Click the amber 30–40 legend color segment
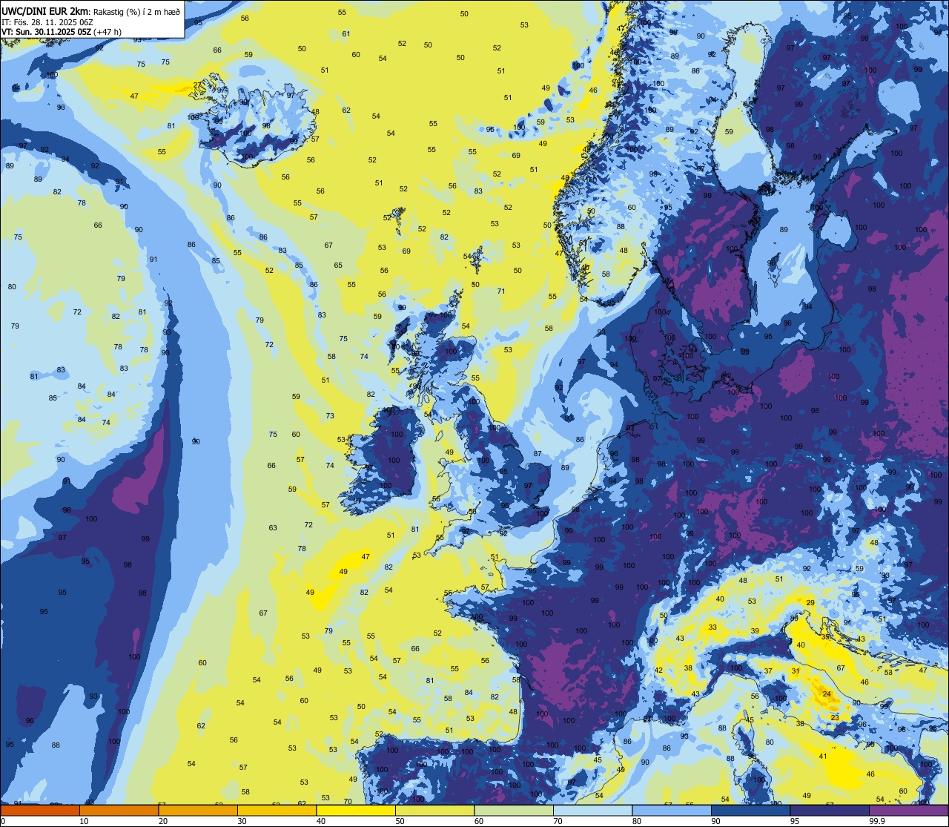Screen dimensions: 949x827 point(277,811)
